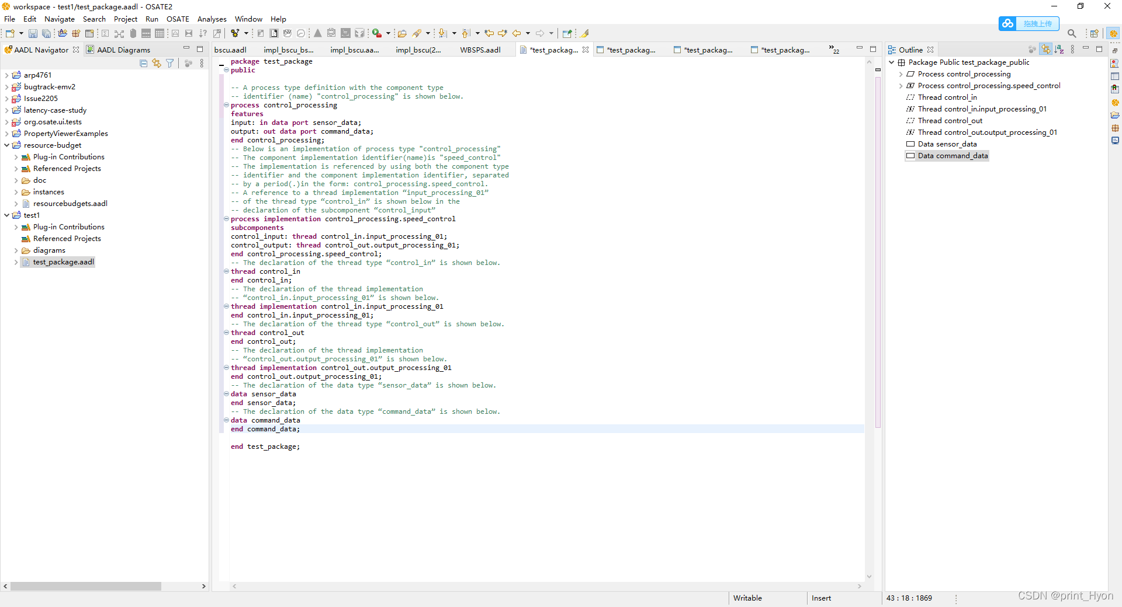
Task: Expand the diagrams folder under test1
Action: (16, 250)
